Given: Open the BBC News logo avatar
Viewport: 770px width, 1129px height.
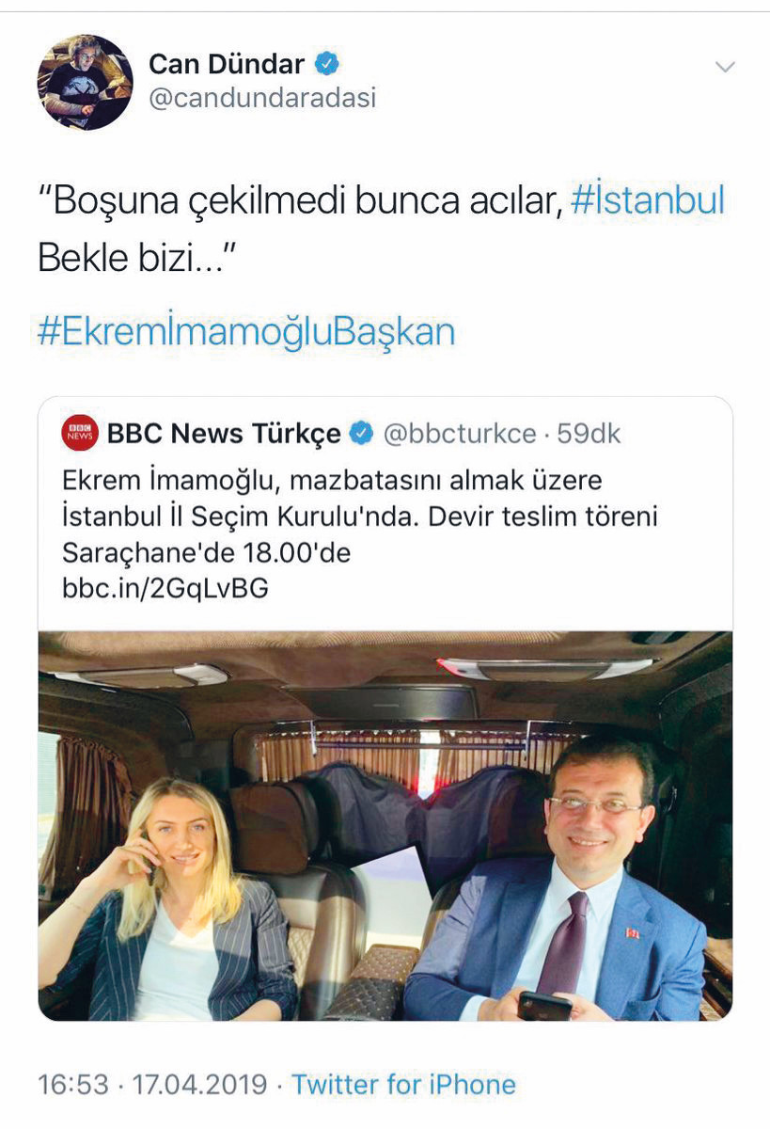Looking at the screenshot, I should [81, 434].
